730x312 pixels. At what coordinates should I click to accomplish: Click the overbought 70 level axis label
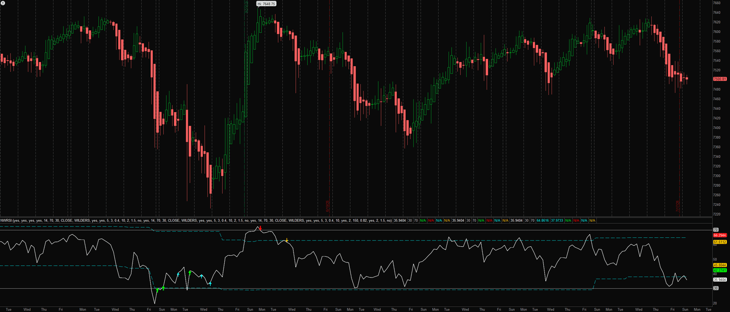click(x=715, y=230)
